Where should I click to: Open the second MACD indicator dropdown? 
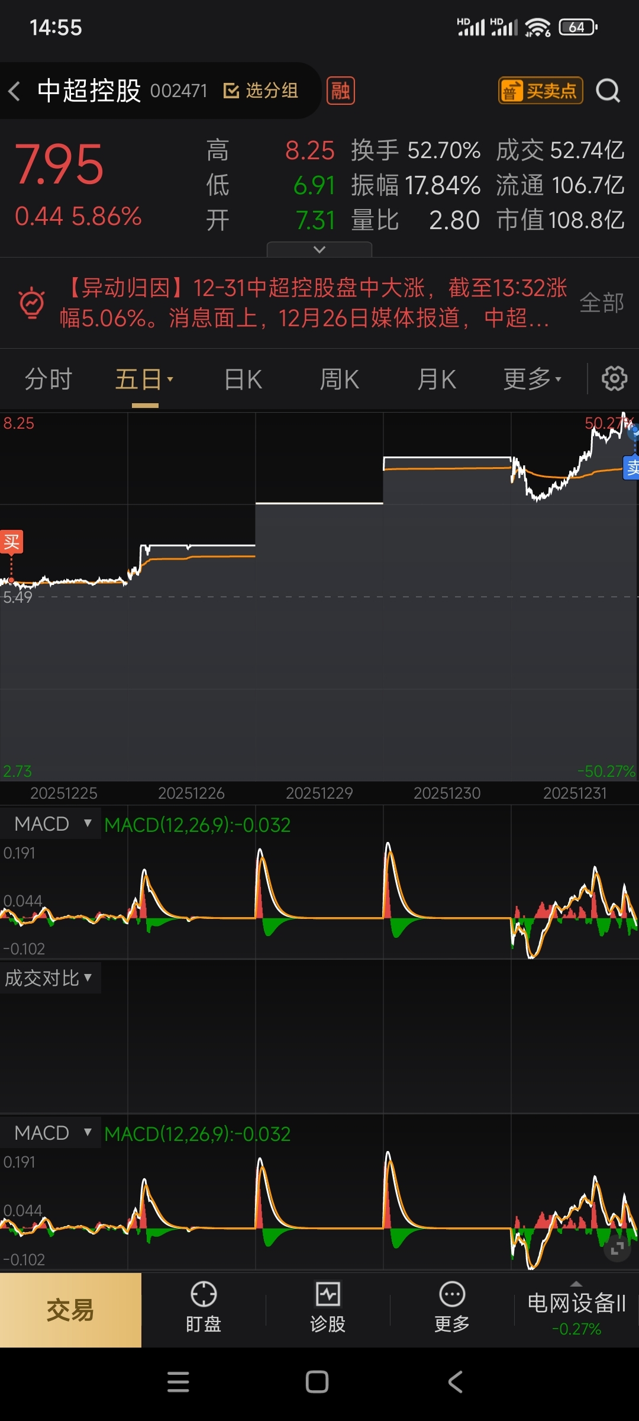point(51,1133)
